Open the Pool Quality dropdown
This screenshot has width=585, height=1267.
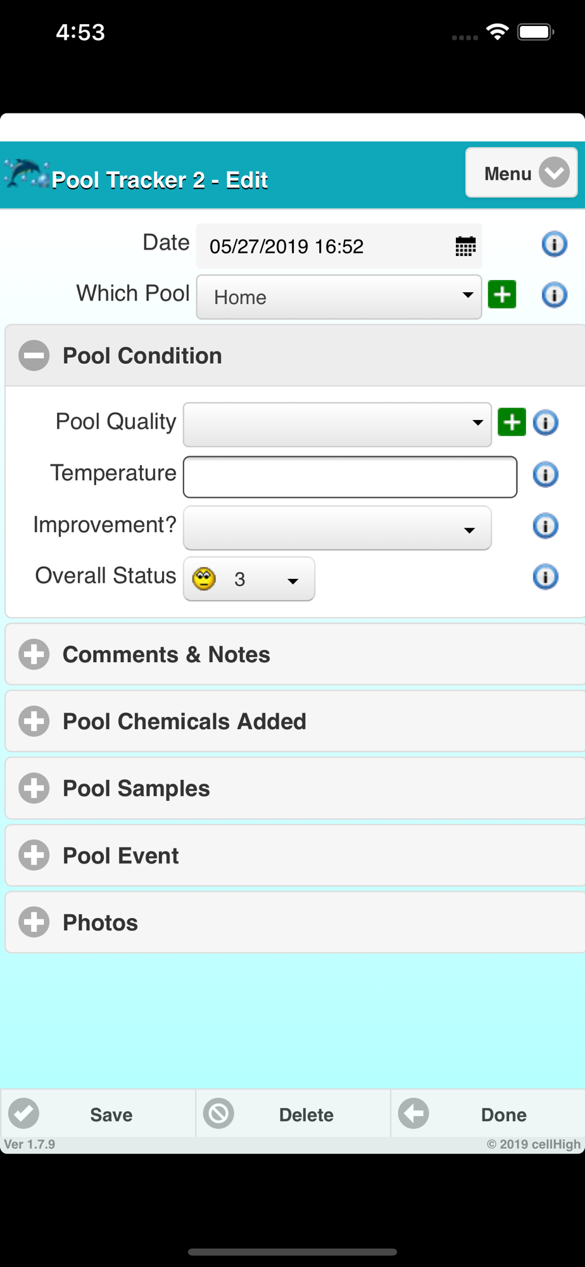tap(337, 424)
